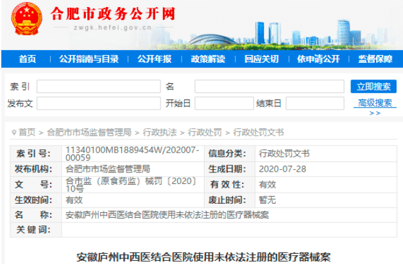
Task: Expand 高级搜索 advanced search options
Action: pos(375,103)
